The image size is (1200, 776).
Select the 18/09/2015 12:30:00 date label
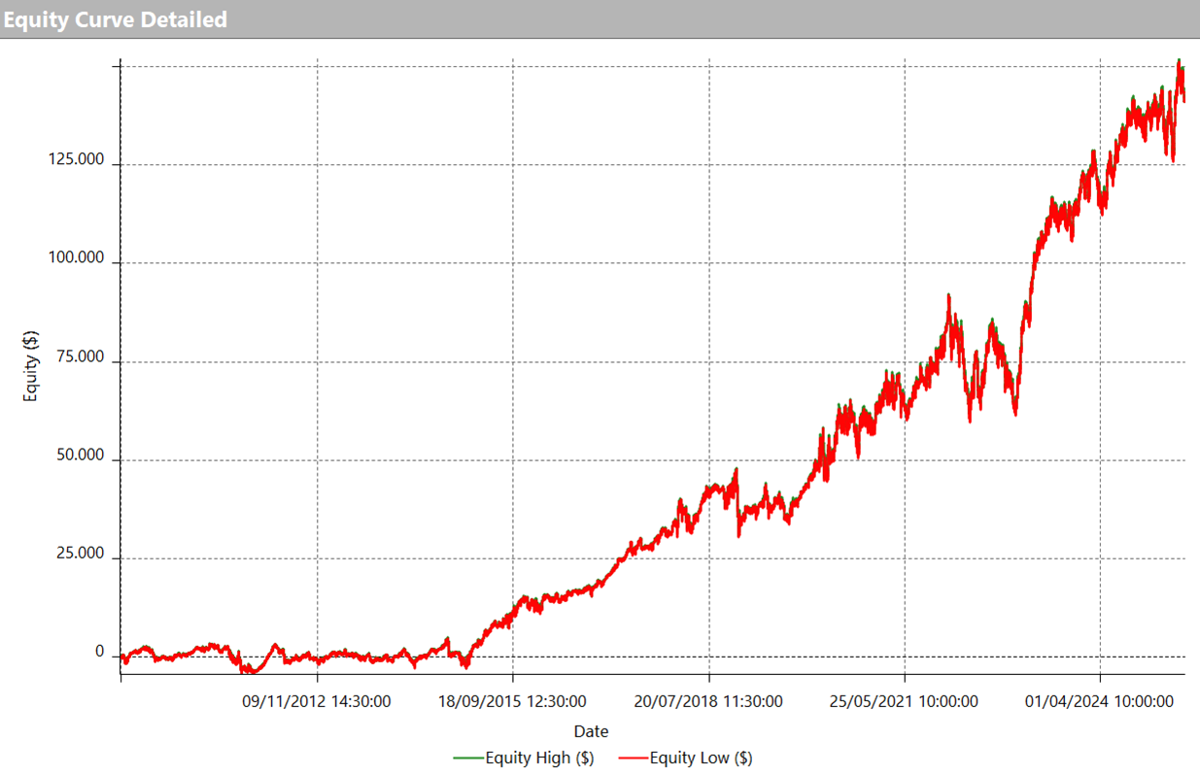pyautogui.click(x=512, y=701)
